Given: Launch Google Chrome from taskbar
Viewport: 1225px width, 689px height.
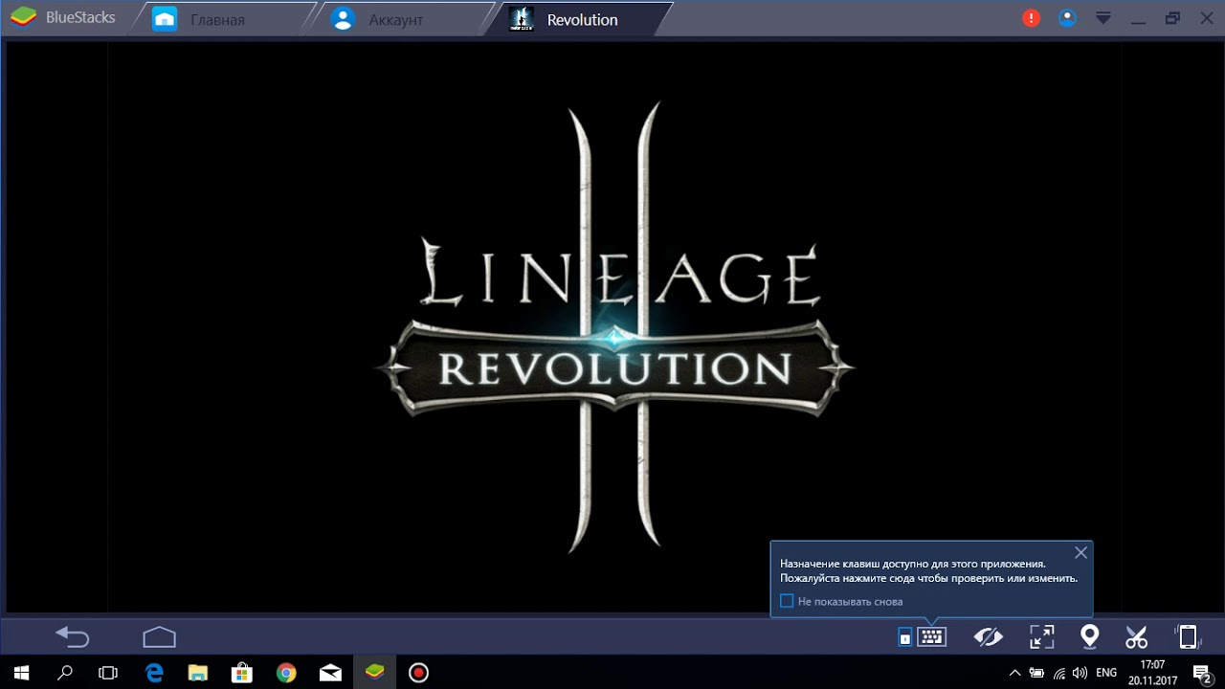Looking at the screenshot, I should click(286, 673).
